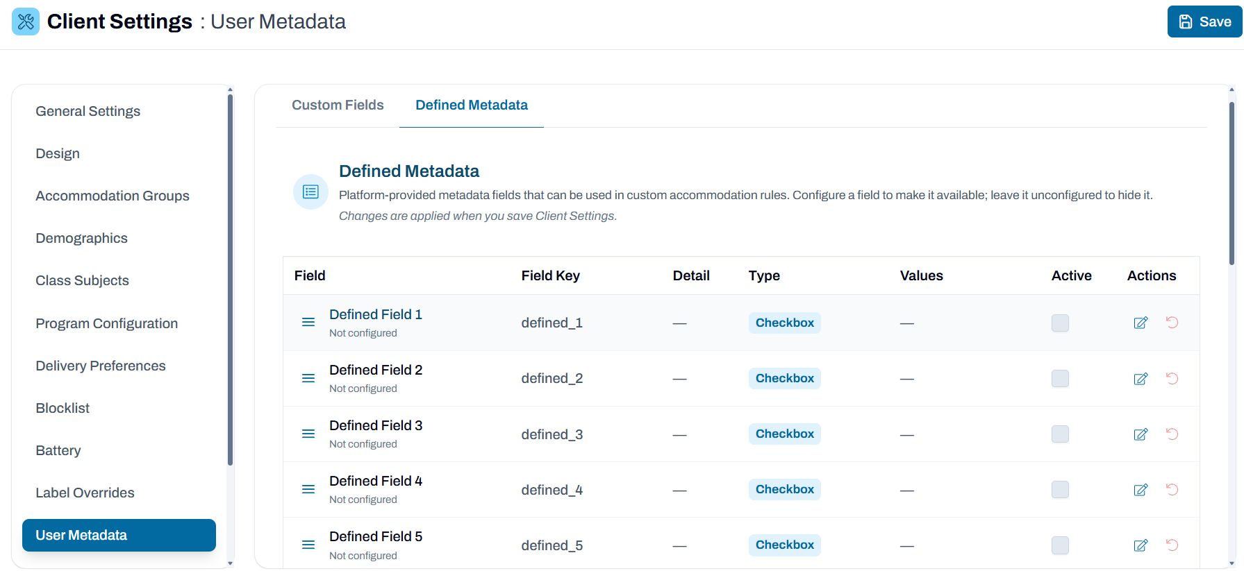Click the Save button
The image size is (1244, 571).
tap(1205, 22)
